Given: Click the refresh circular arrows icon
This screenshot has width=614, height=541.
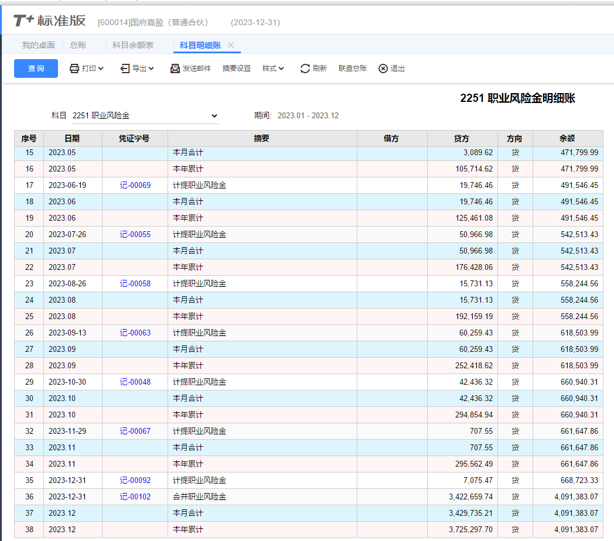Looking at the screenshot, I should (305, 69).
